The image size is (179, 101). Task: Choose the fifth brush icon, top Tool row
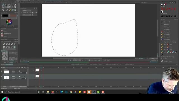click(15, 44)
